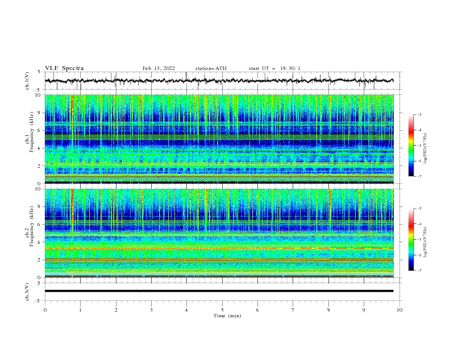Click the ch.1 spectrogram color scale bar

coord(411,145)
